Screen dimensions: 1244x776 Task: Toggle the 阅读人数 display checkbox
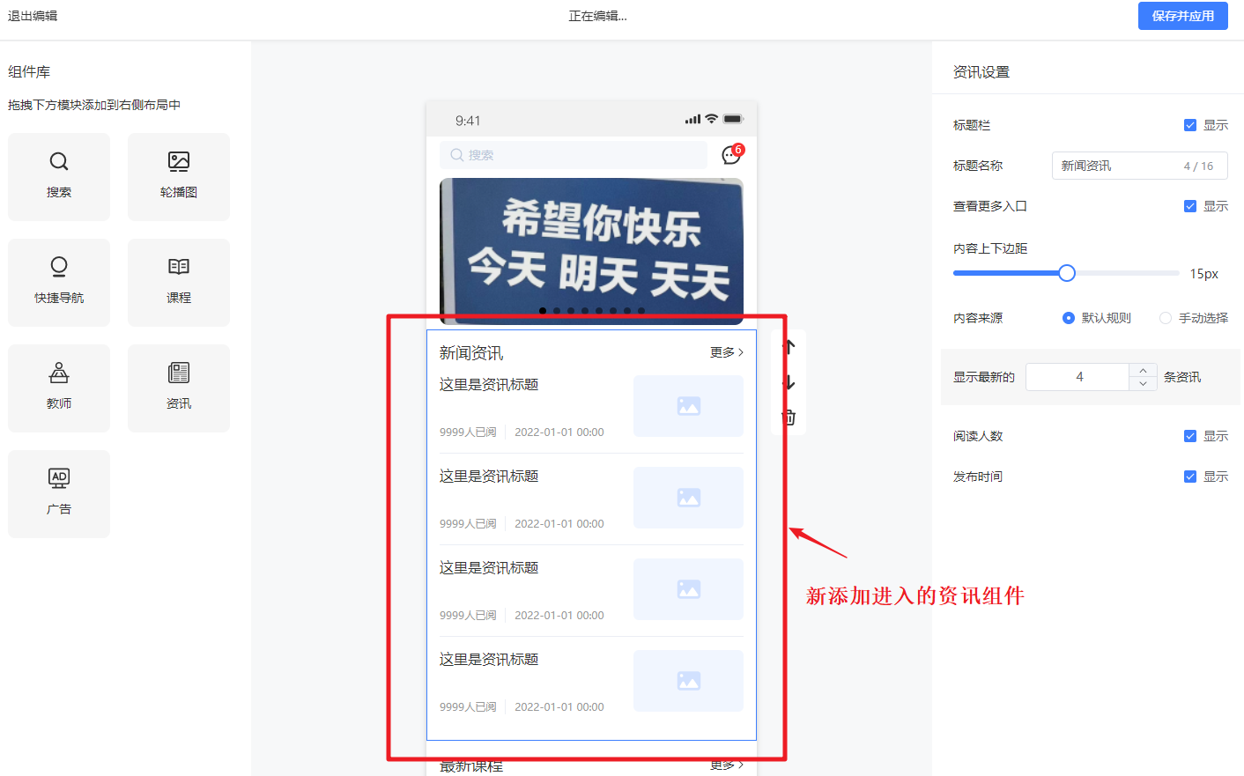pyautogui.click(x=1190, y=436)
